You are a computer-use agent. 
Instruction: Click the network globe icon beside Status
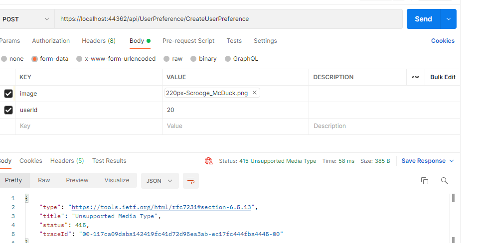209,161
